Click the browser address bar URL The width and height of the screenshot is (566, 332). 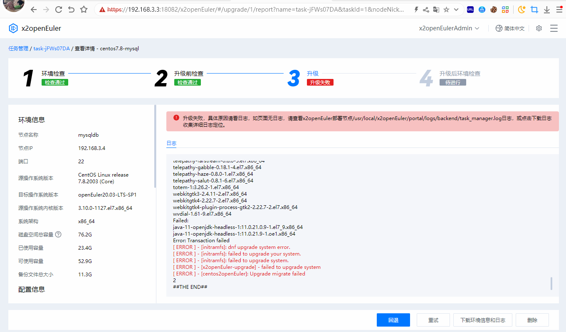pos(255,9)
